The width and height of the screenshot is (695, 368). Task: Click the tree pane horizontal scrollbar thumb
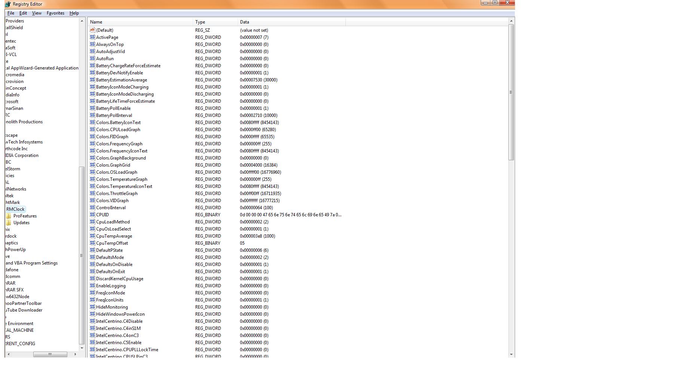point(50,354)
